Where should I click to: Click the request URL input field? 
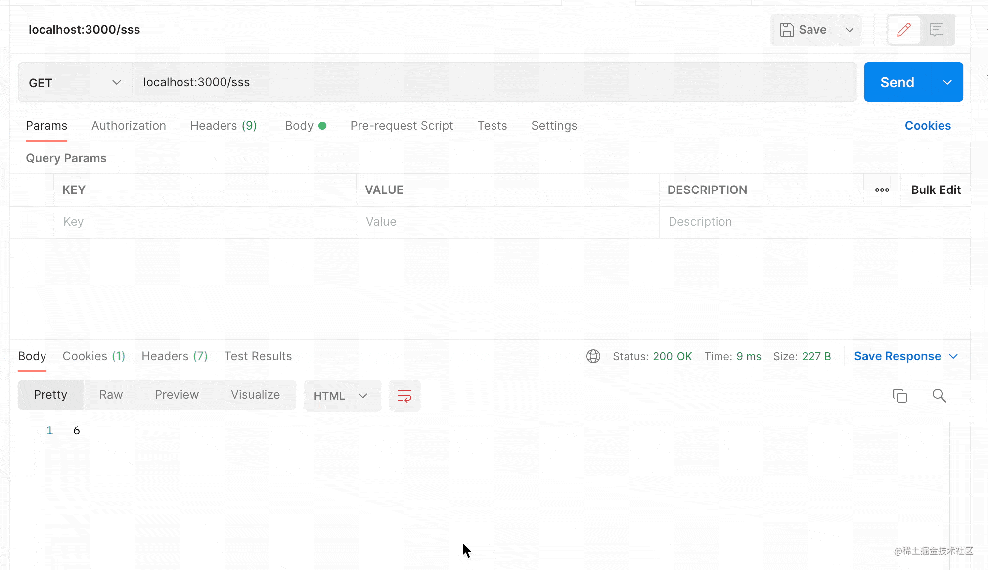tap(494, 82)
